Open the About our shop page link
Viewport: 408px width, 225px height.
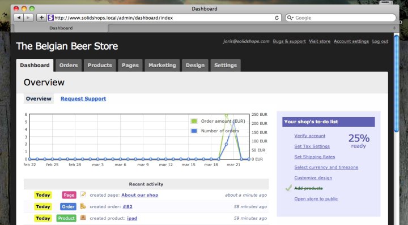[x=140, y=195]
